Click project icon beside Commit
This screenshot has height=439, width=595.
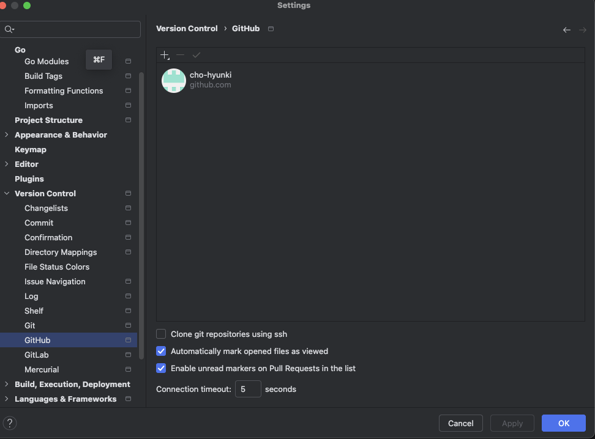[x=129, y=223]
